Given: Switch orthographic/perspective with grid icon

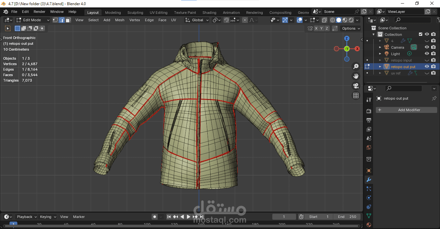Looking at the screenshot, I should [356, 95].
